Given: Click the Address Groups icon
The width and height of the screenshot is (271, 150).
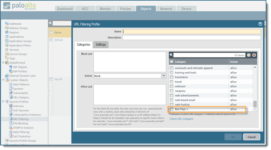Looking at the screenshot, I should point(7,28).
